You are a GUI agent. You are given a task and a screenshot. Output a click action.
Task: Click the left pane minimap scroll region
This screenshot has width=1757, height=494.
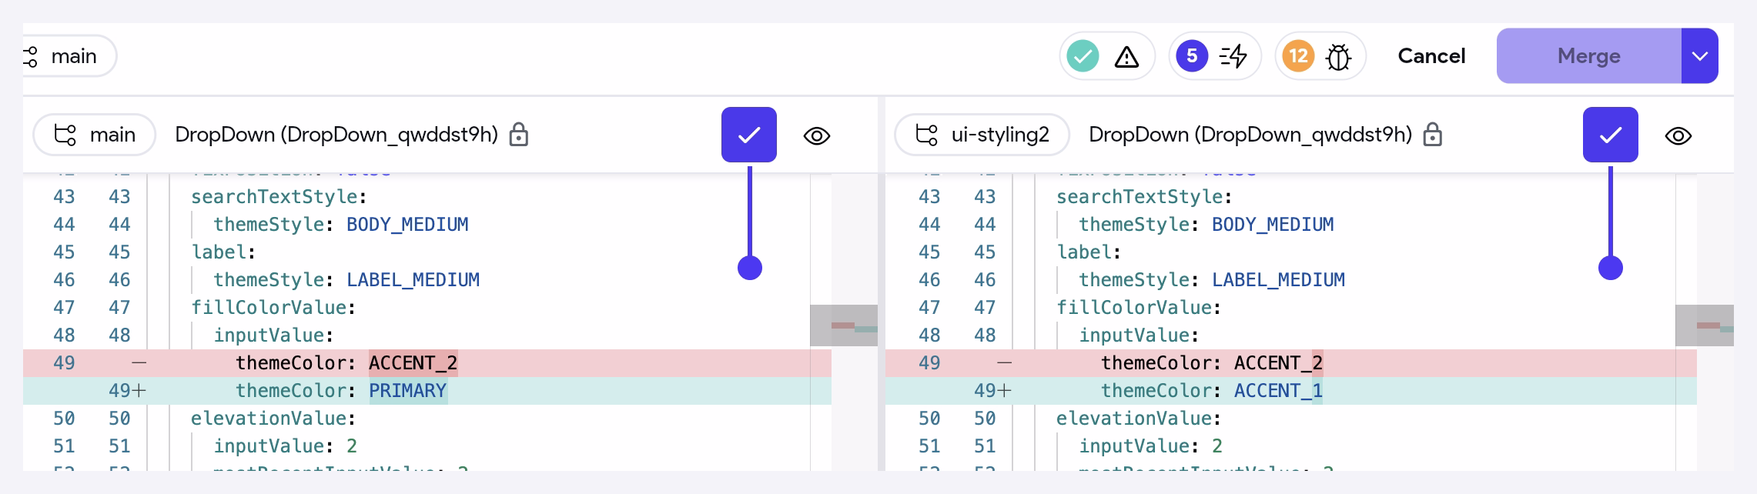[844, 325]
